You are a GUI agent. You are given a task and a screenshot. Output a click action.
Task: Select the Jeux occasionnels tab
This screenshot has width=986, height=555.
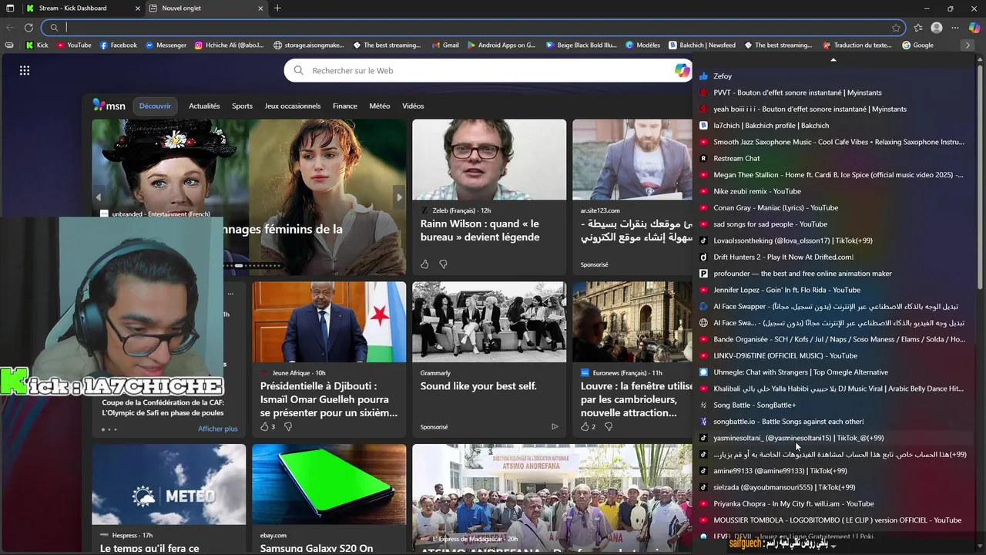(292, 106)
